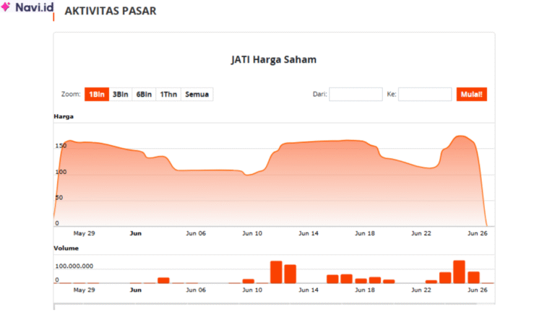The width and height of the screenshot is (555, 312).
Task: Click the 50 price axis value
Action: (59, 197)
